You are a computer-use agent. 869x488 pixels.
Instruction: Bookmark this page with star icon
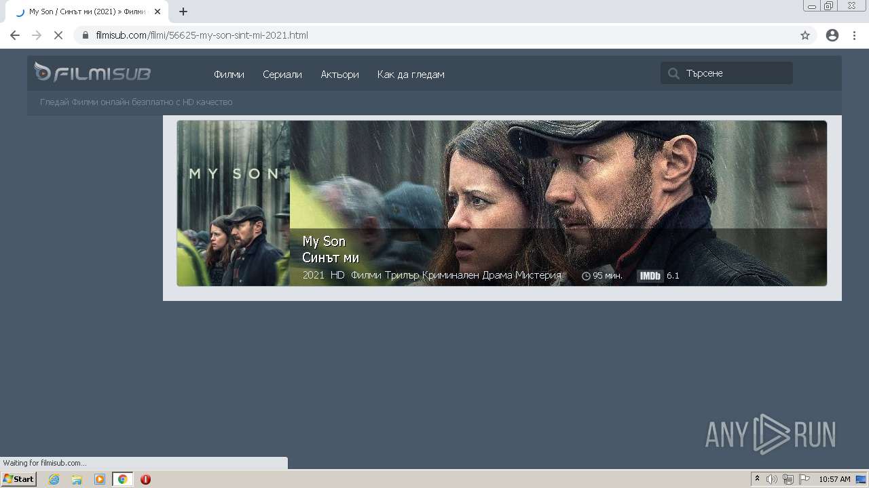(805, 35)
